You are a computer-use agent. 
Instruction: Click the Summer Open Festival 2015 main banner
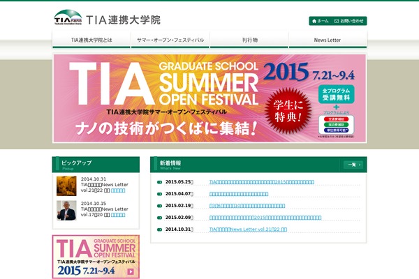(209, 98)
